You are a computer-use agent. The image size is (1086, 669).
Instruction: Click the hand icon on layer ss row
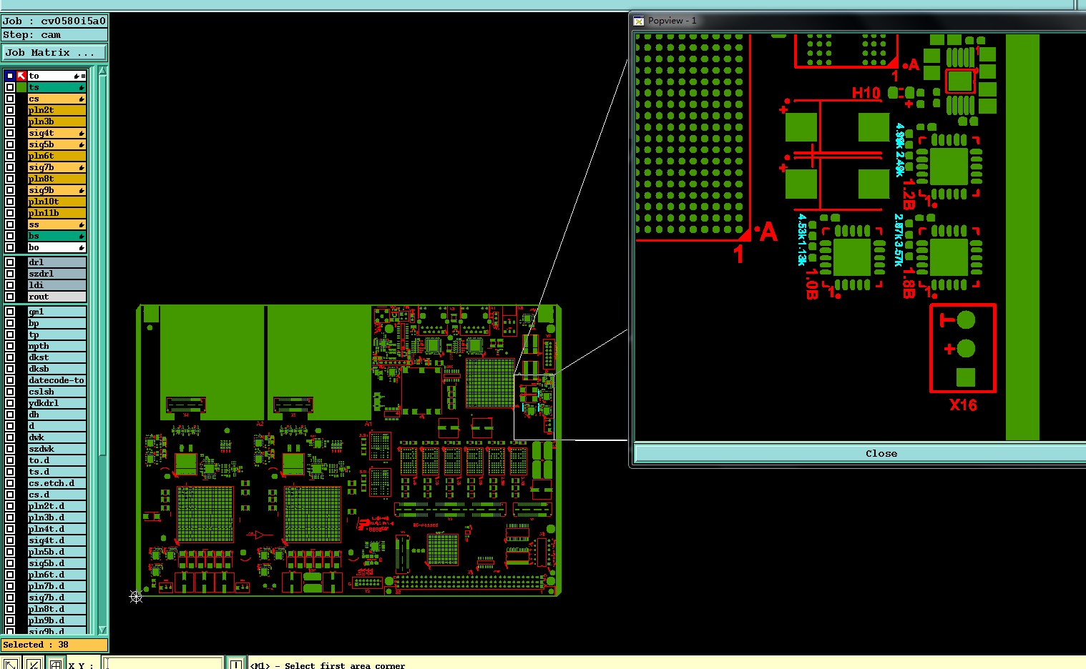point(82,224)
